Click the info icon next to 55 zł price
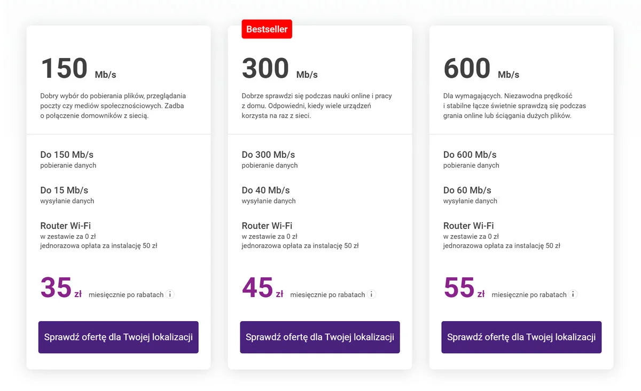 [573, 294]
